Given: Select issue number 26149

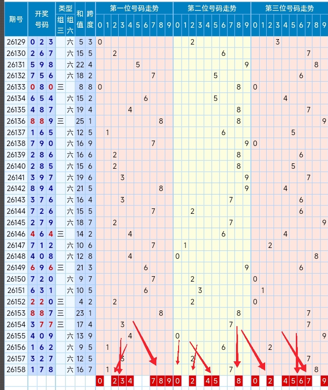Looking at the screenshot, I should click(16, 268).
